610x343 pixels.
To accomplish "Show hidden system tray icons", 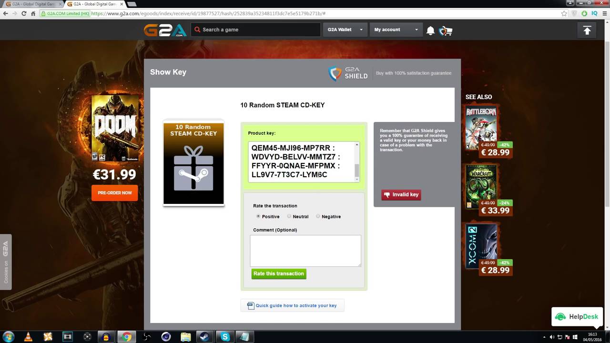I will 545,337.
